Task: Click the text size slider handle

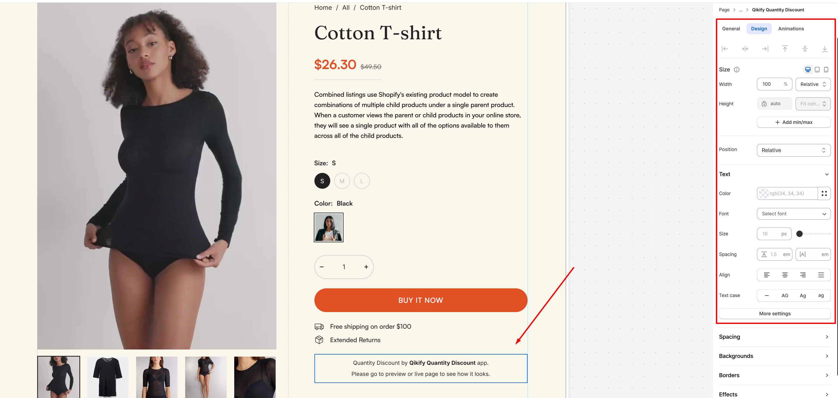Action: tap(799, 234)
